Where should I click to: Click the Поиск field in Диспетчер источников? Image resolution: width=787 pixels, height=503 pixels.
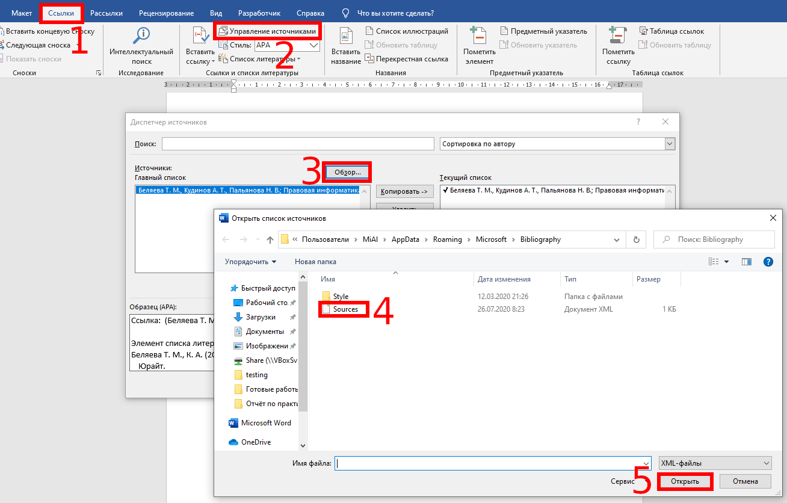point(298,144)
